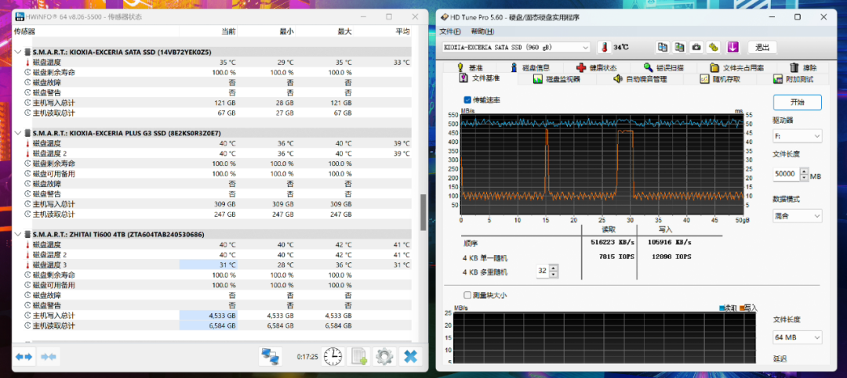Screen dimensions: 847x378
Task: Switch to the 随机存取 tab
Action: click(720, 79)
